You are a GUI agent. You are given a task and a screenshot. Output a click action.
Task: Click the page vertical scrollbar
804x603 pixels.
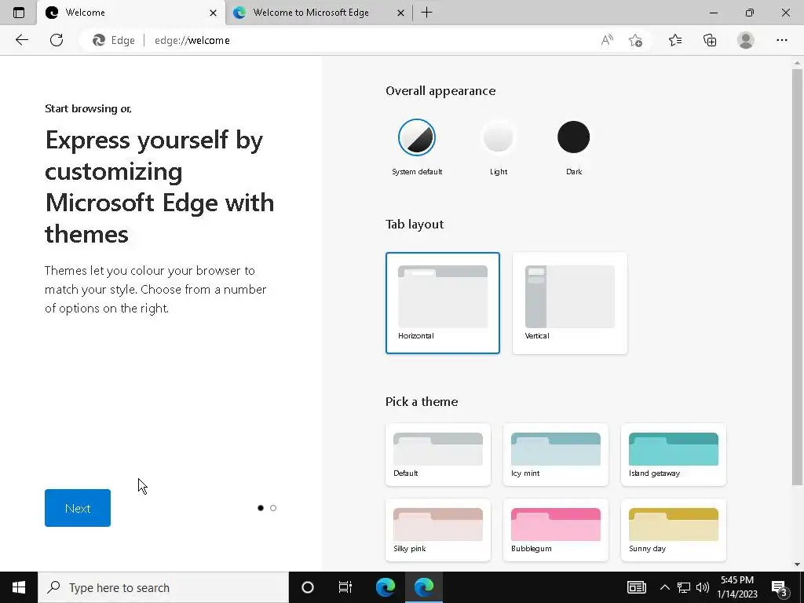pos(797,277)
